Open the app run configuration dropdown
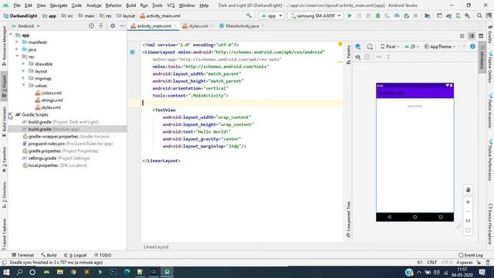This screenshot has width=494, height=278. tap(272, 15)
